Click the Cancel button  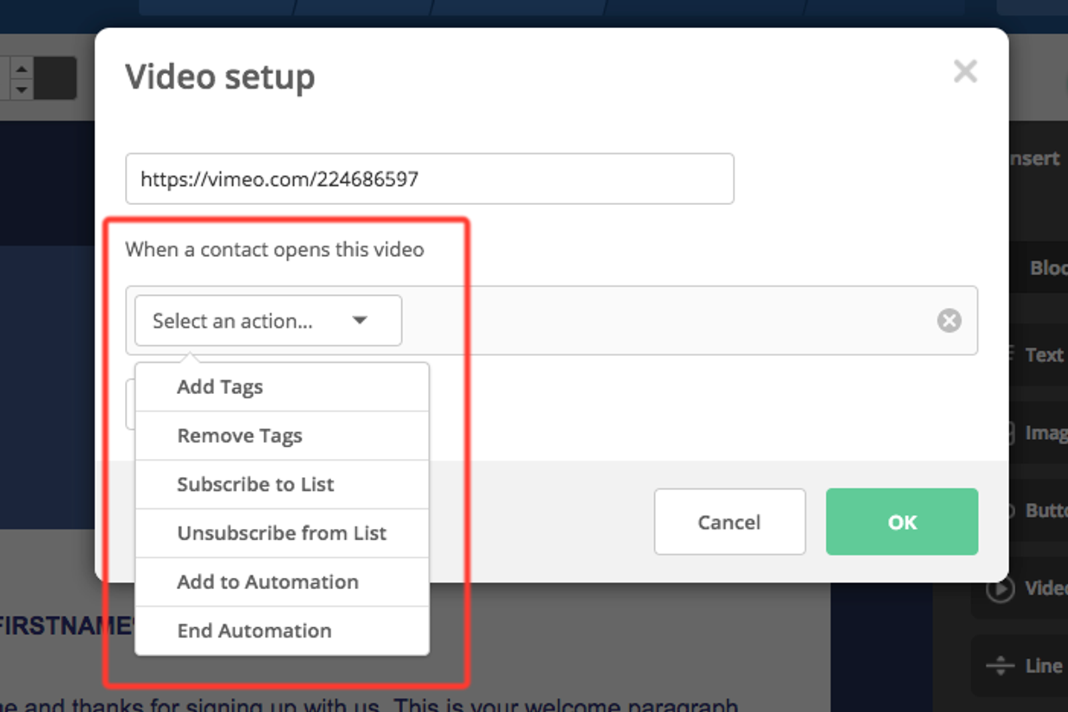click(x=729, y=522)
